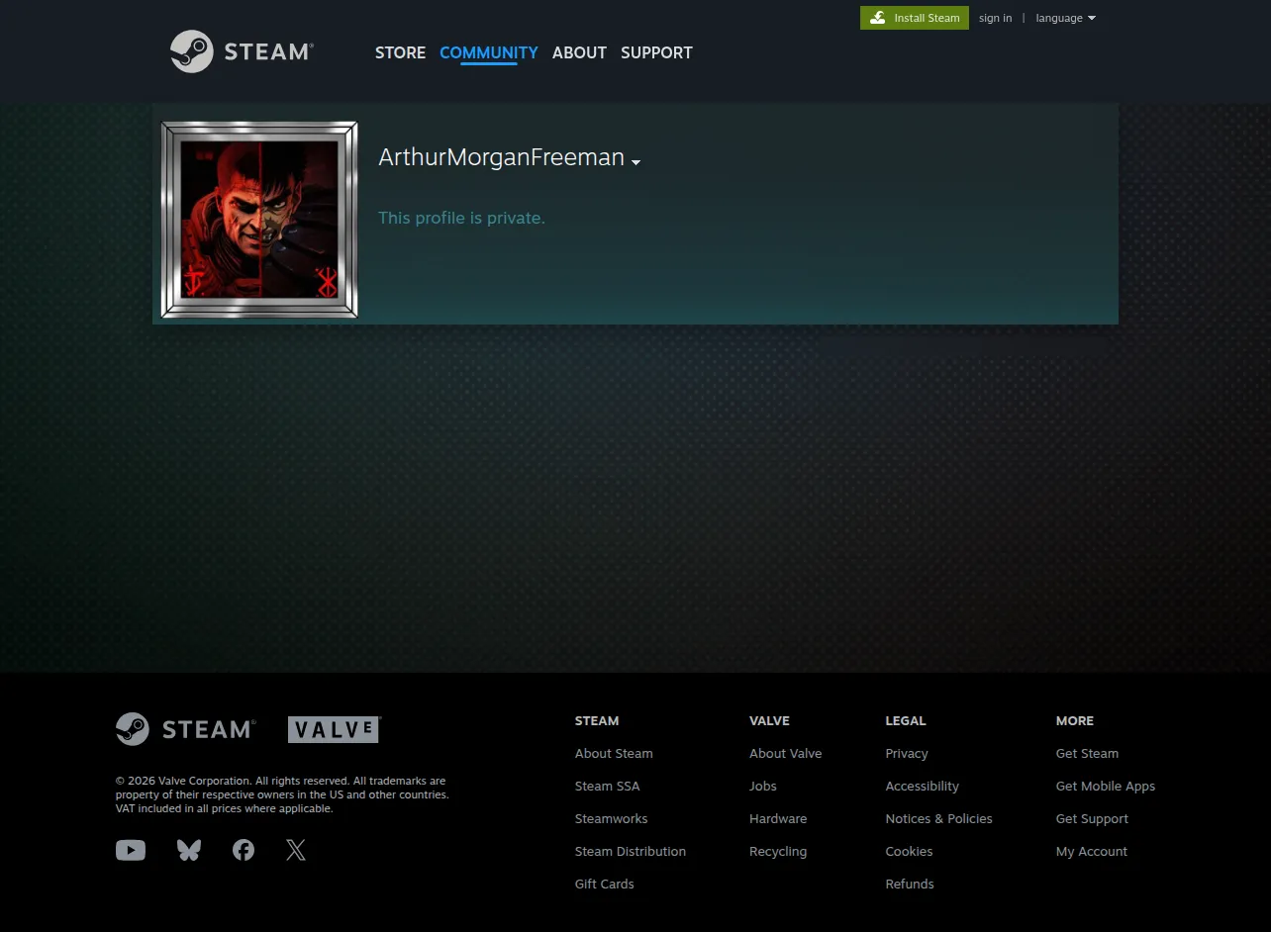The width and height of the screenshot is (1271, 932).
Task: Open the About Steam footer link
Action: [x=614, y=753]
